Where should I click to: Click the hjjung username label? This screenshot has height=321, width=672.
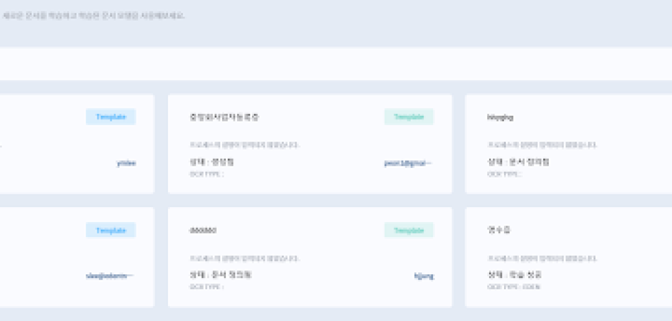[424, 276]
